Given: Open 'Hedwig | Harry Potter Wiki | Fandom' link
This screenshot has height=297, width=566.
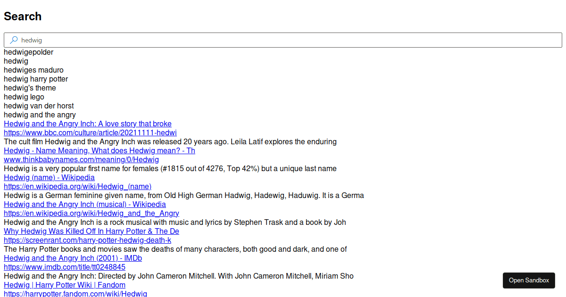Looking at the screenshot, I should pos(65,285).
